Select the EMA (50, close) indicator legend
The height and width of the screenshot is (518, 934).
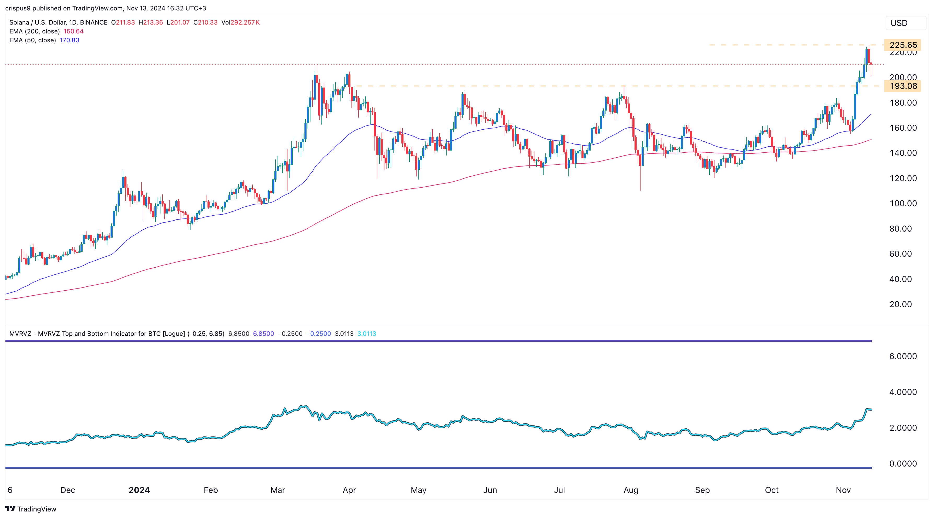(33, 40)
